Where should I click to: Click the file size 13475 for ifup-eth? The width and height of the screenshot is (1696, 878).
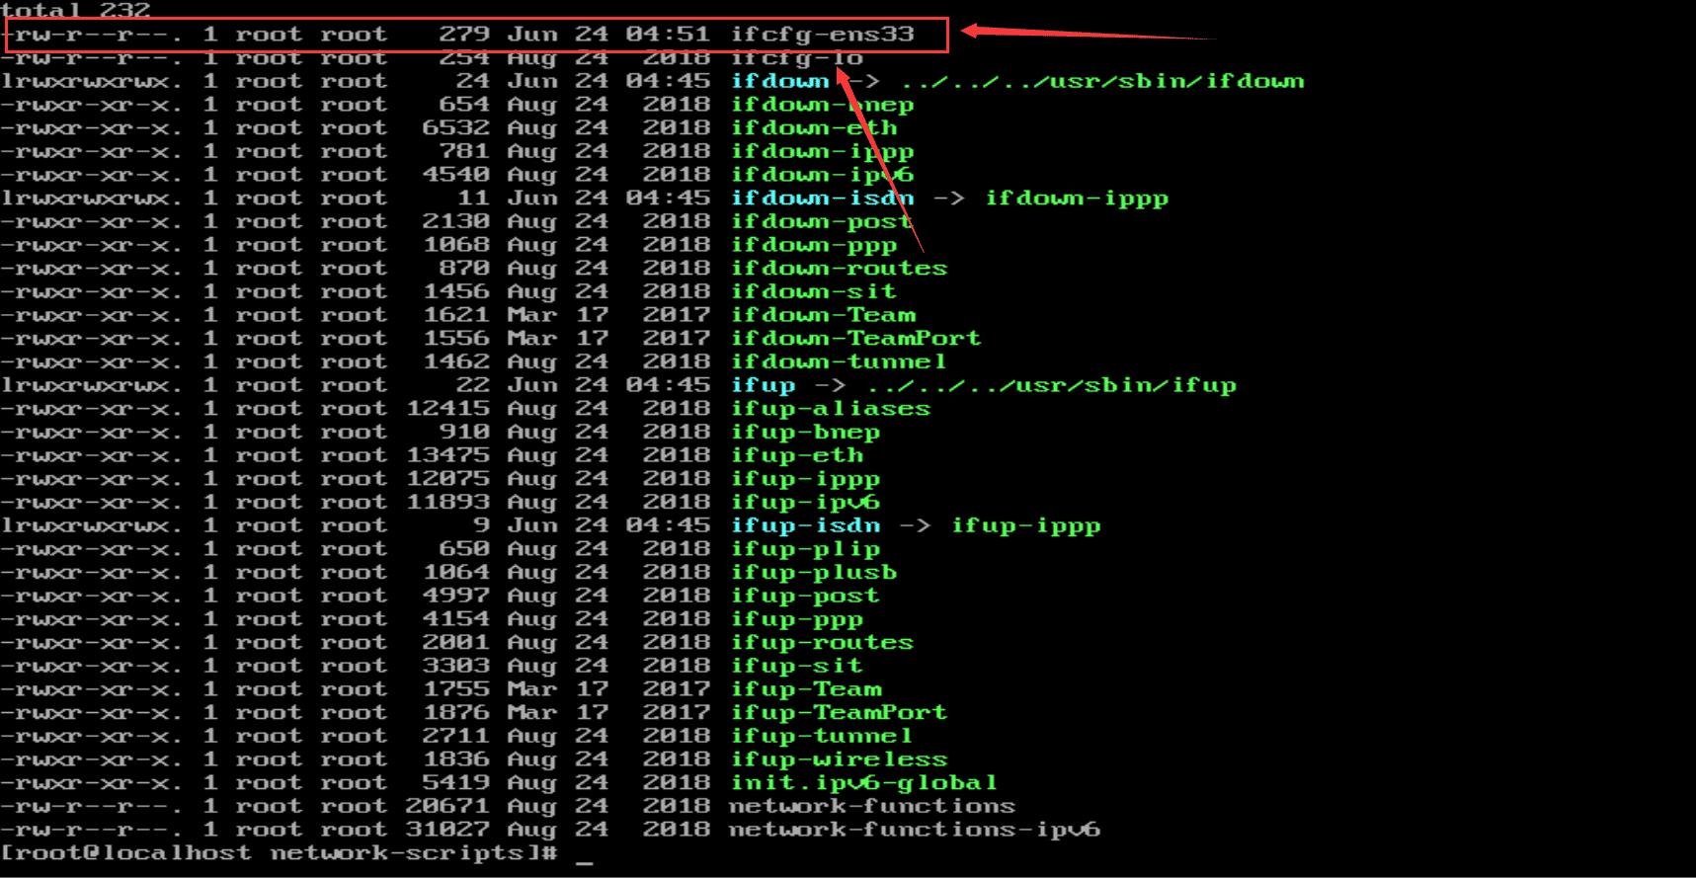pos(447,456)
